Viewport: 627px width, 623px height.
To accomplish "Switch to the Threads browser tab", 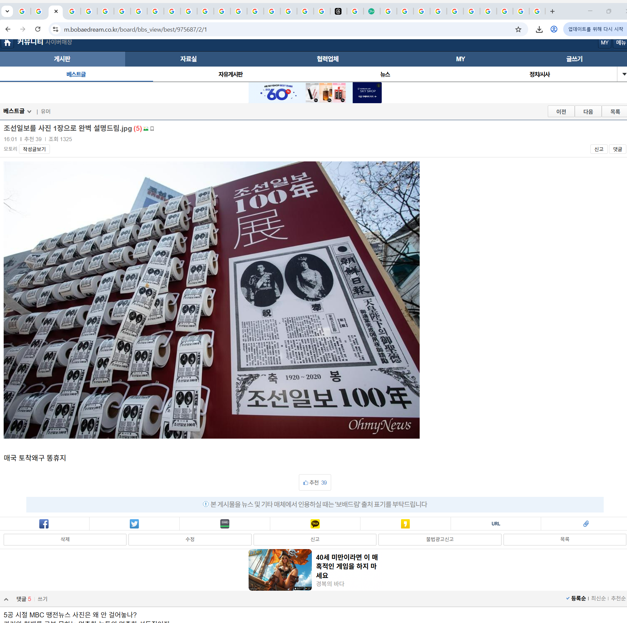I will tap(338, 11).
